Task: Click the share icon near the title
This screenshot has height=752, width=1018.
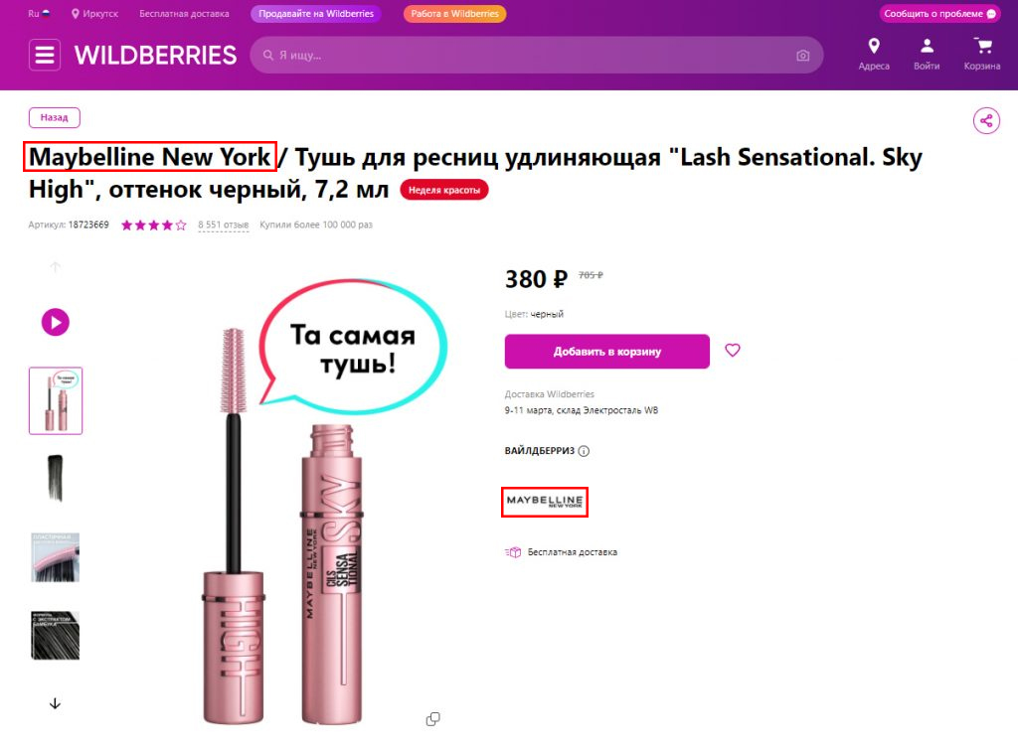Action: [x=985, y=120]
